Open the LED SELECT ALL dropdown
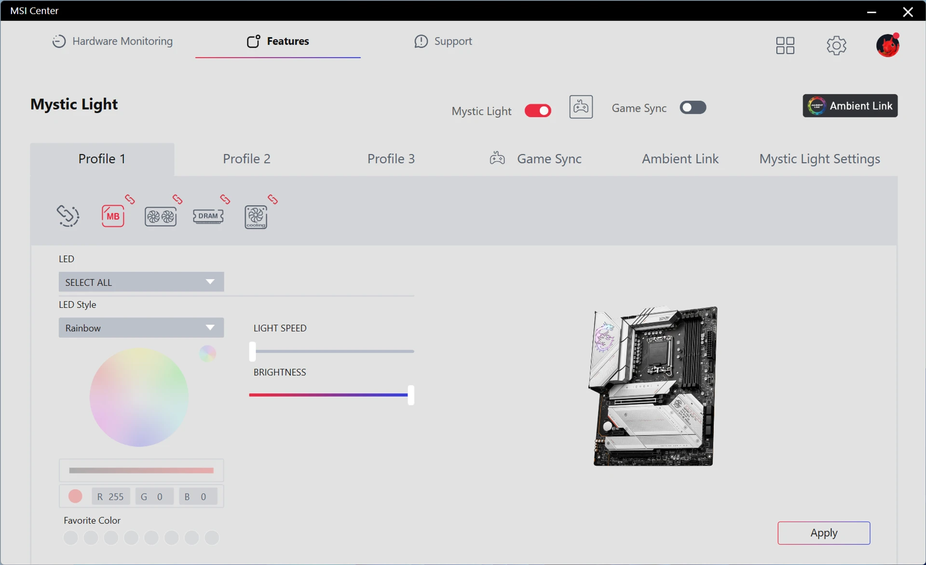 (141, 282)
